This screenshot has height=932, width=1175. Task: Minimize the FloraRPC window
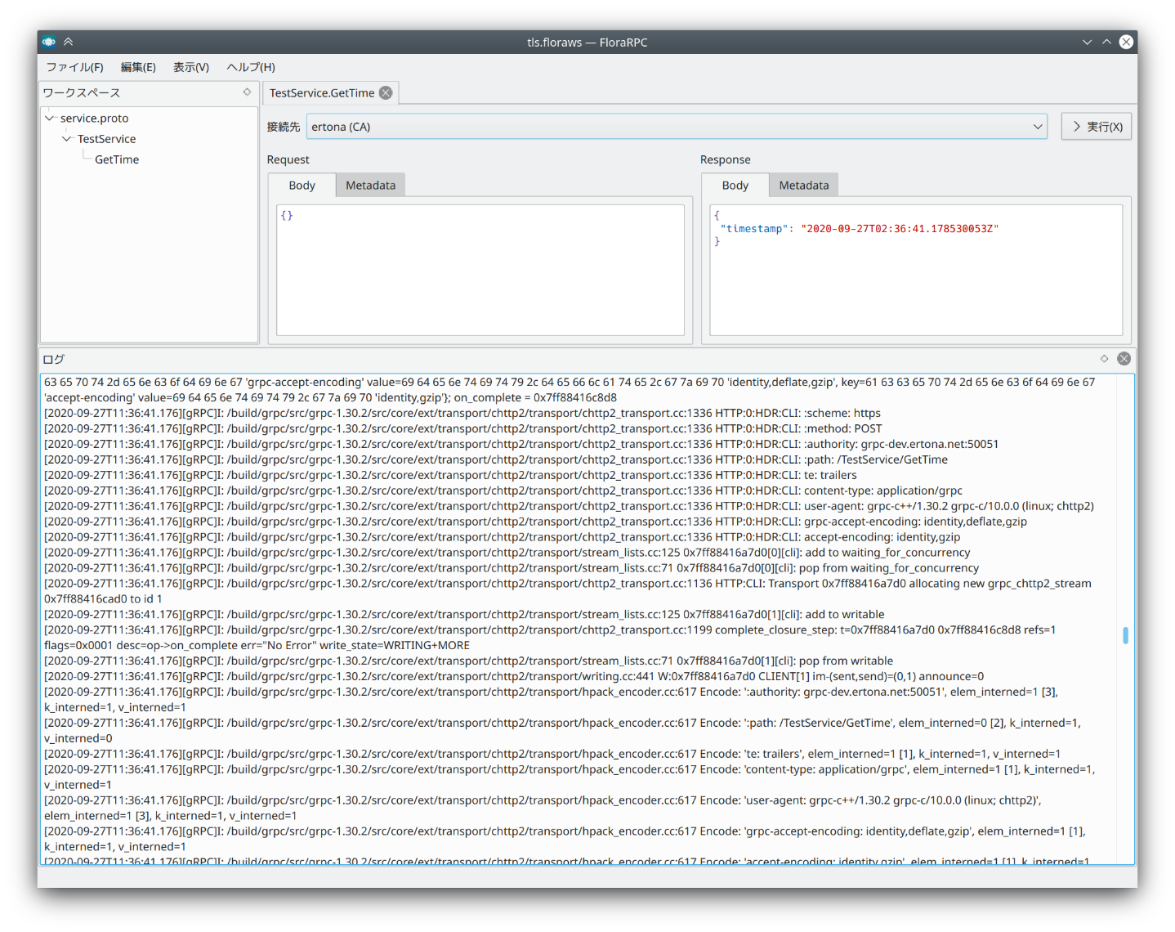point(1087,42)
